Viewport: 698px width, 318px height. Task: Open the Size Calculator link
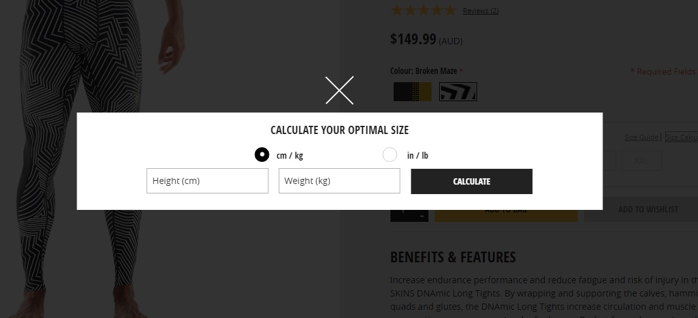click(x=682, y=137)
